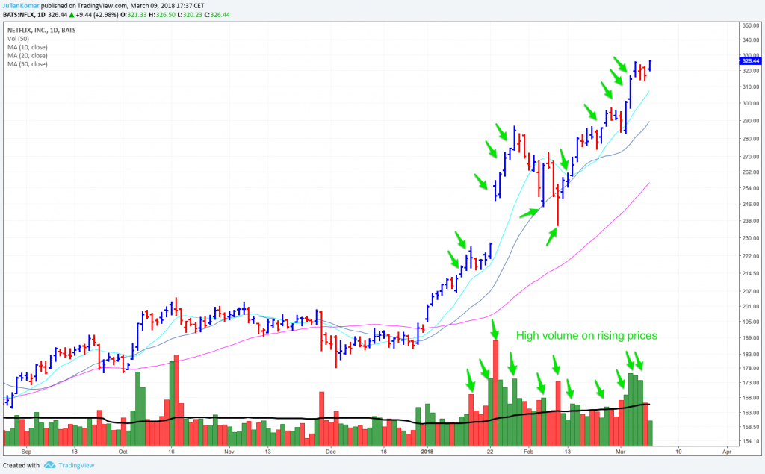Click the 246.00 price axis label
The width and height of the screenshot is (765, 474).
coord(751,205)
